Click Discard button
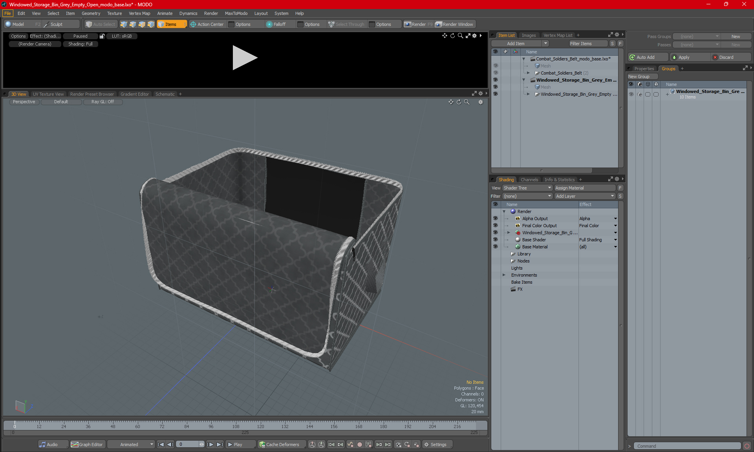This screenshot has width=754, height=452. coord(731,57)
